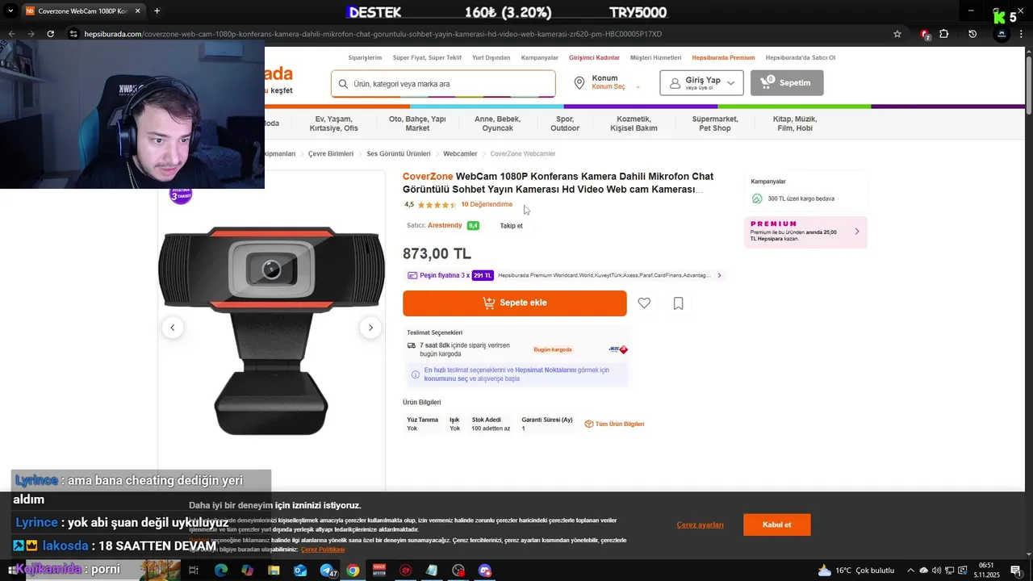Show hidden system tray icons

click(911, 571)
